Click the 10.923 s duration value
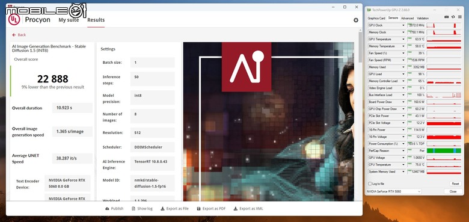469x222 pixels. (72, 108)
